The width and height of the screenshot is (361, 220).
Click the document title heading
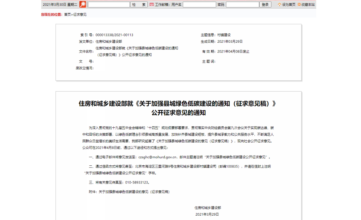[178, 108]
